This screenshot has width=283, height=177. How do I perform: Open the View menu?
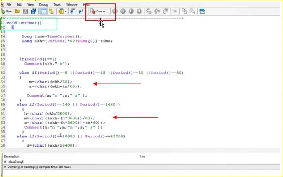[x=30, y=4]
